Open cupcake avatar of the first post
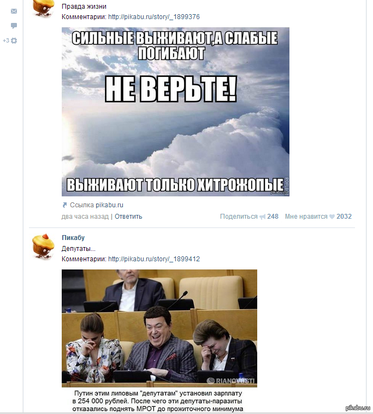The height and width of the screenshot is (414, 373). pos(43,8)
